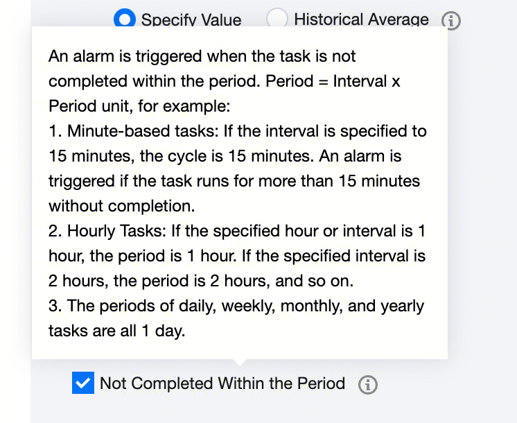Uncheck Not Completed Within the Period checkbox

(x=83, y=383)
